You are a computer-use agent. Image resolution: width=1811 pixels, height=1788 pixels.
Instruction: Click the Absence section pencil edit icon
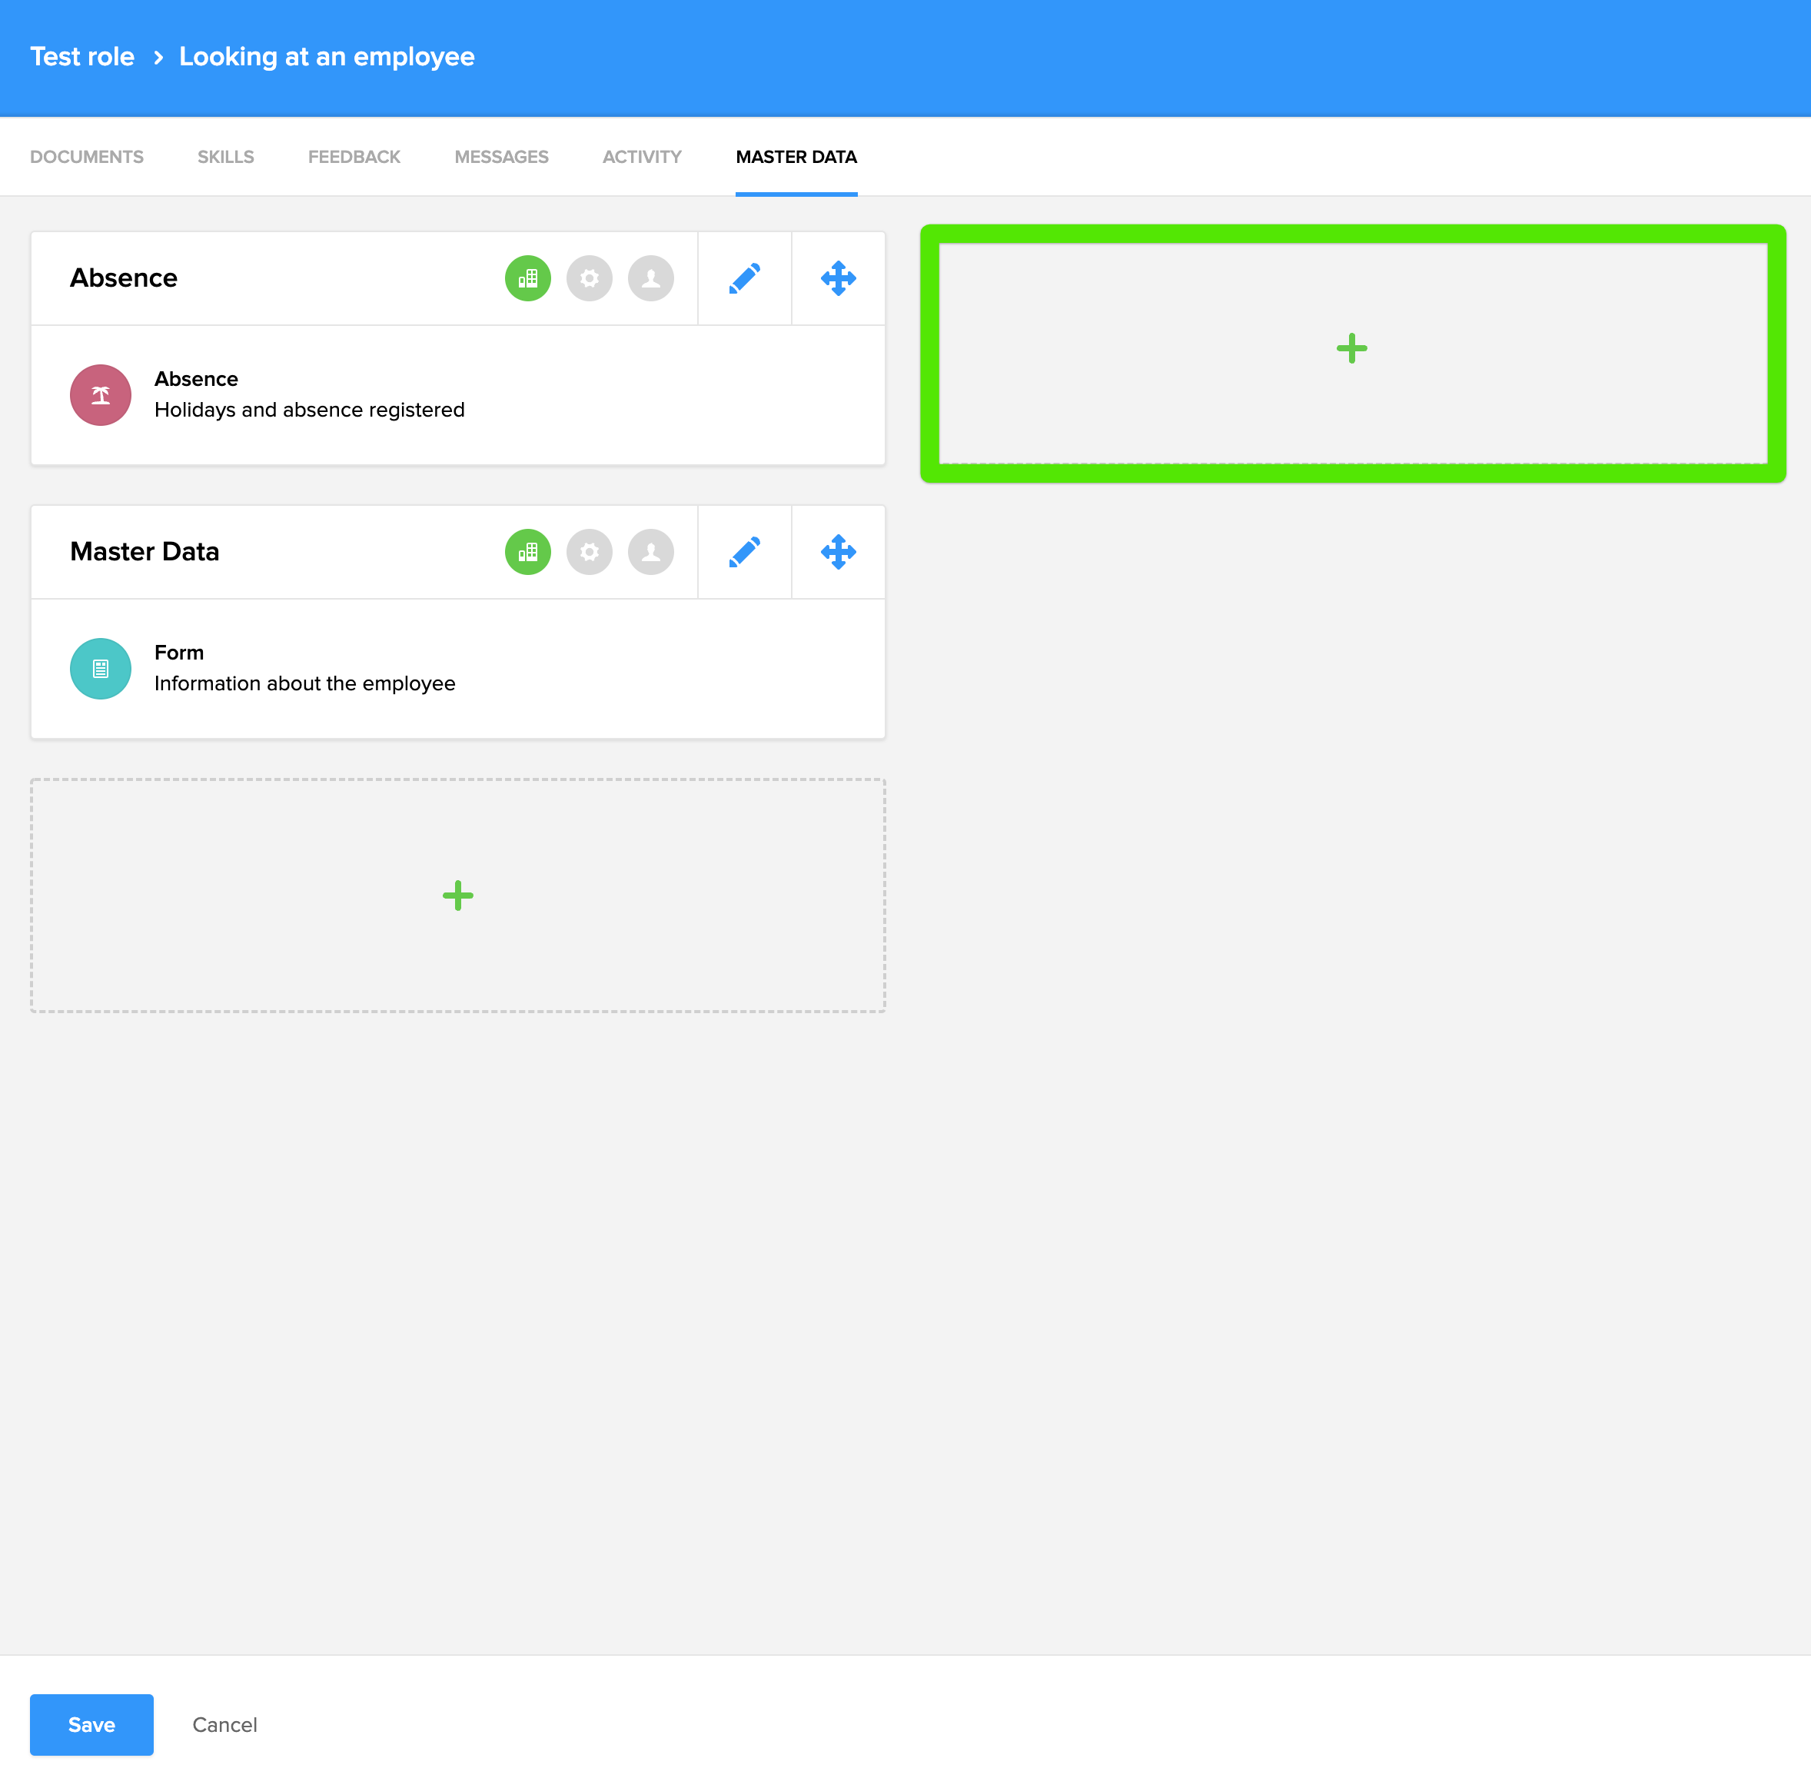(x=744, y=278)
